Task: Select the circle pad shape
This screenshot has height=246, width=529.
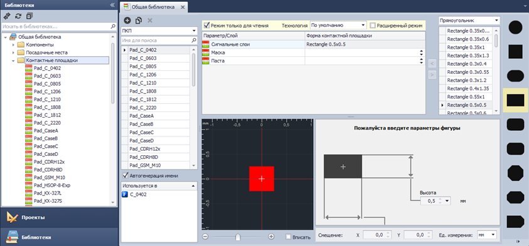Action: 515,27
